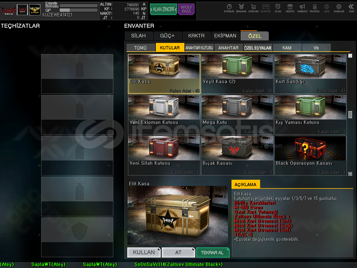Click the ALTIN value 748091
The width and height of the screenshot is (357, 268).
pos(133,5)
